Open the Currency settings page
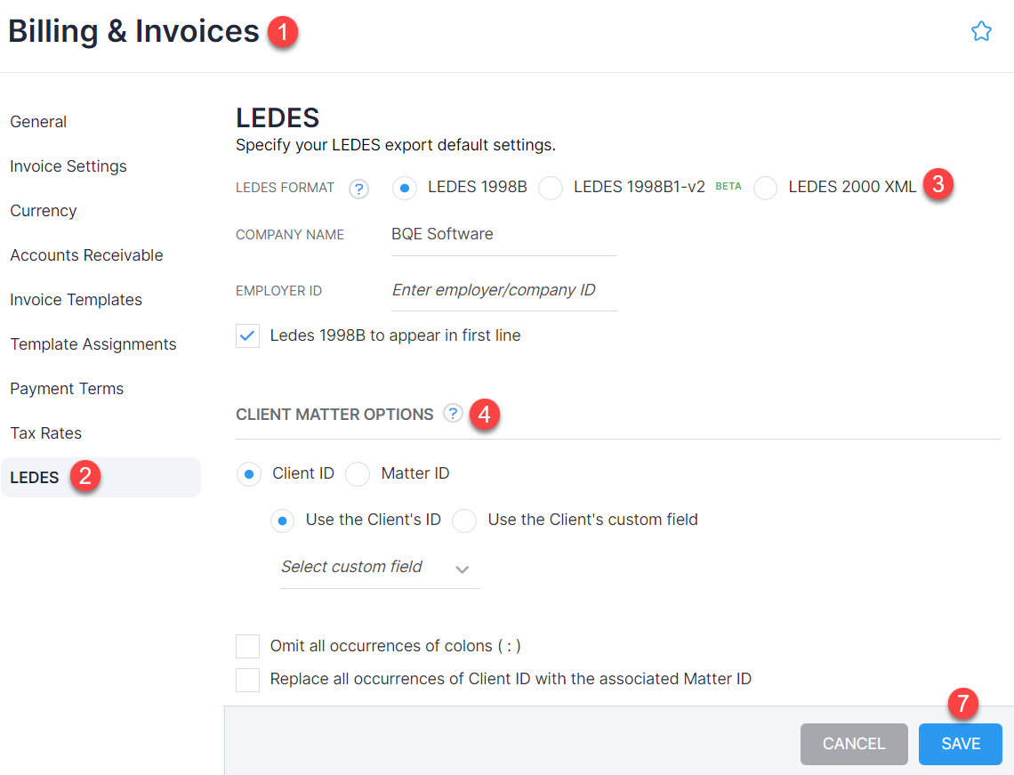1014x775 pixels. (43, 210)
